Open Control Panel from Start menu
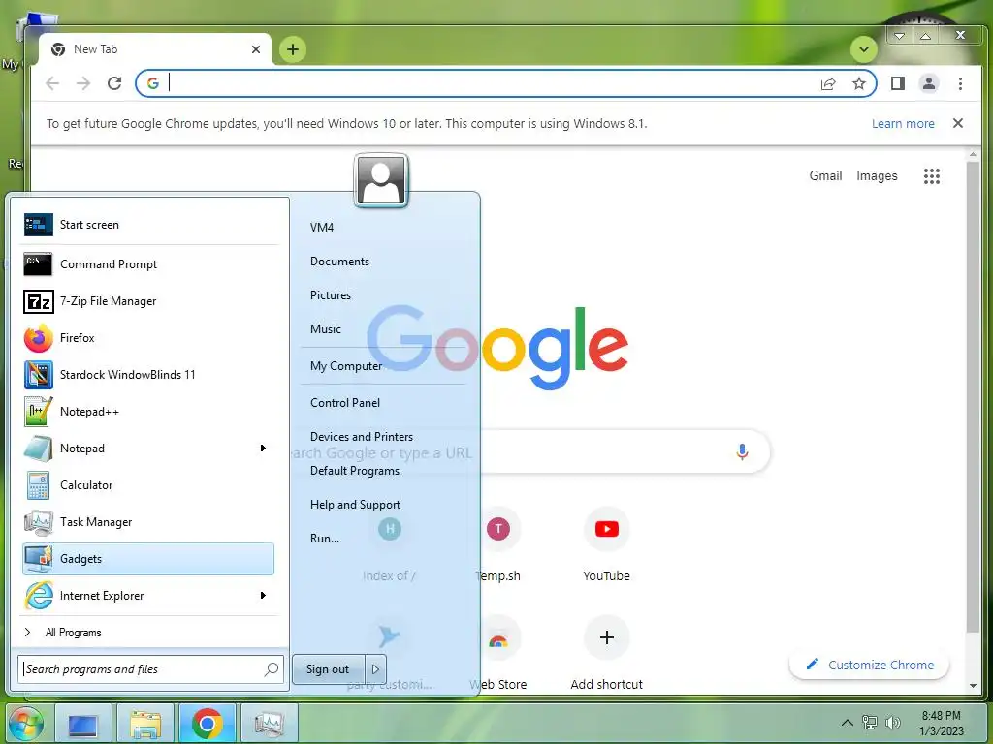 [345, 403]
